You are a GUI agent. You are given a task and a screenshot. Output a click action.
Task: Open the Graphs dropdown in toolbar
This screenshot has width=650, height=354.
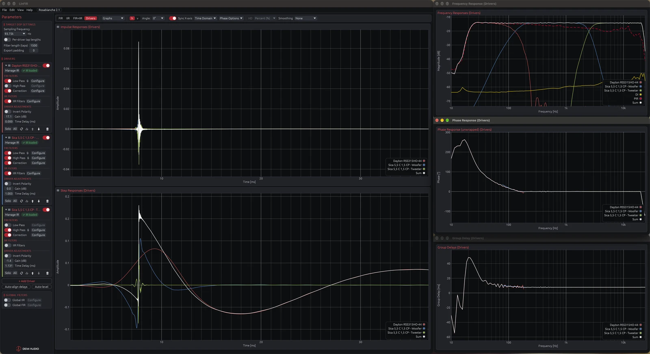click(x=113, y=18)
